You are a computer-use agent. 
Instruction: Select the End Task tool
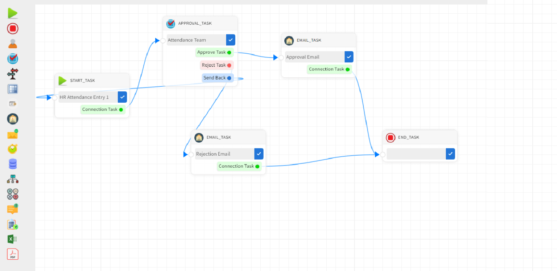pyautogui.click(x=13, y=28)
